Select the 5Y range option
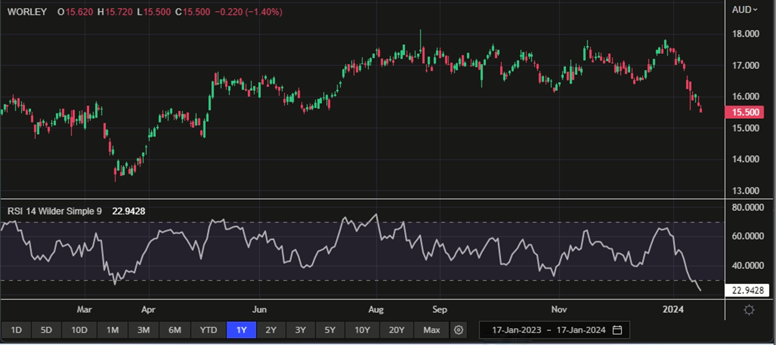The height and width of the screenshot is (345, 776). pos(330,330)
